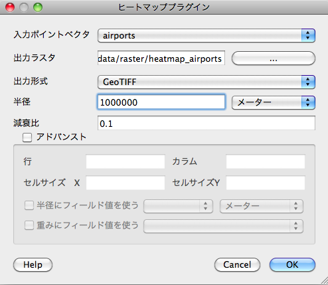Confirm with the OK button

click(292, 264)
